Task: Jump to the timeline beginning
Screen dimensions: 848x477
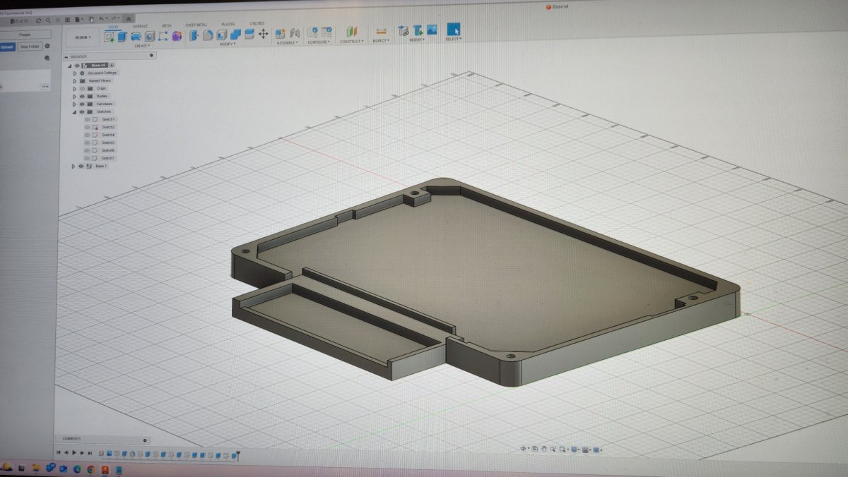Action: click(x=59, y=452)
